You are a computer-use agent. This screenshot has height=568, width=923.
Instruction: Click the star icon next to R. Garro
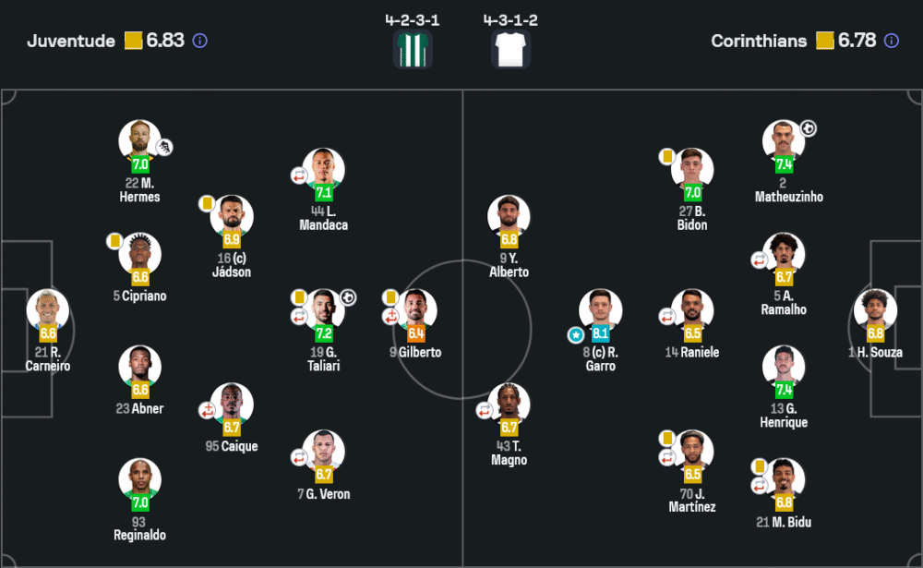[576, 334]
